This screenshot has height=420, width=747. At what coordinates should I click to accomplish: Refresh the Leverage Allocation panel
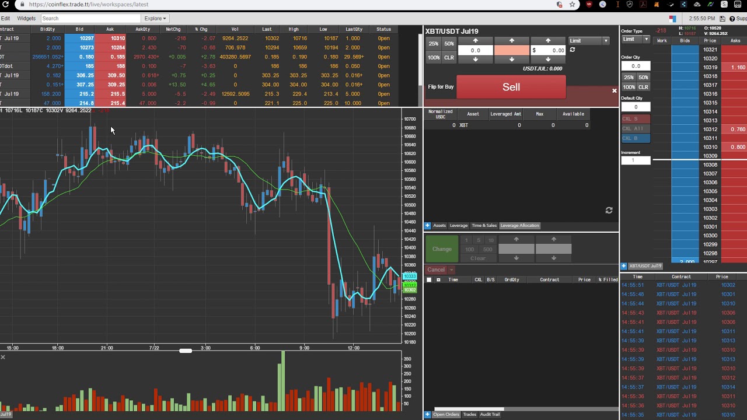tap(609, 211)
